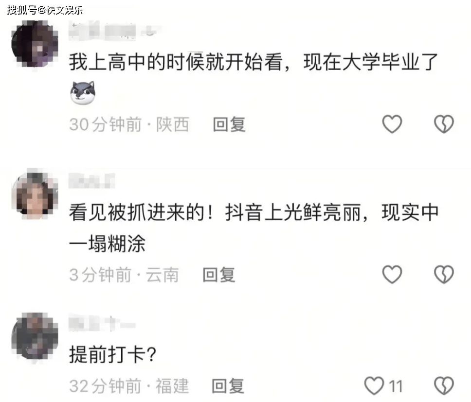This screenshot has height=402, width=471.
Task: Reply to the 32分钟前 福建 comment
Action: [228, 386]
